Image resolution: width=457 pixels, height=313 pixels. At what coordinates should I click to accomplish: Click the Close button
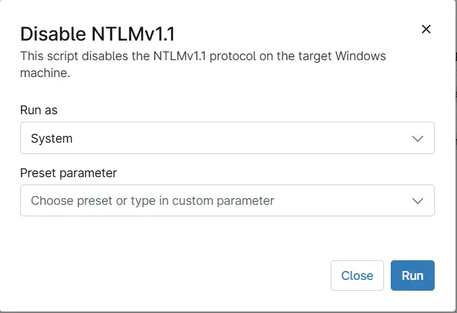click(x=357, y=276)
